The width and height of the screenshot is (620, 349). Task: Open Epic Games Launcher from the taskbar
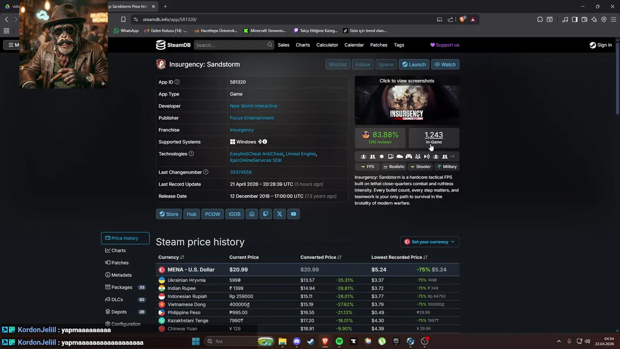coord(396,341)
